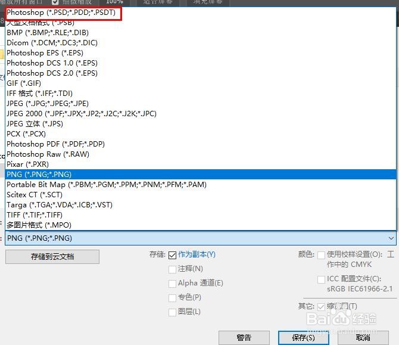Toggle 注释(N) checkbox
Image resolution: width=399 pixels, height=345 pixels.
[172, 269]
